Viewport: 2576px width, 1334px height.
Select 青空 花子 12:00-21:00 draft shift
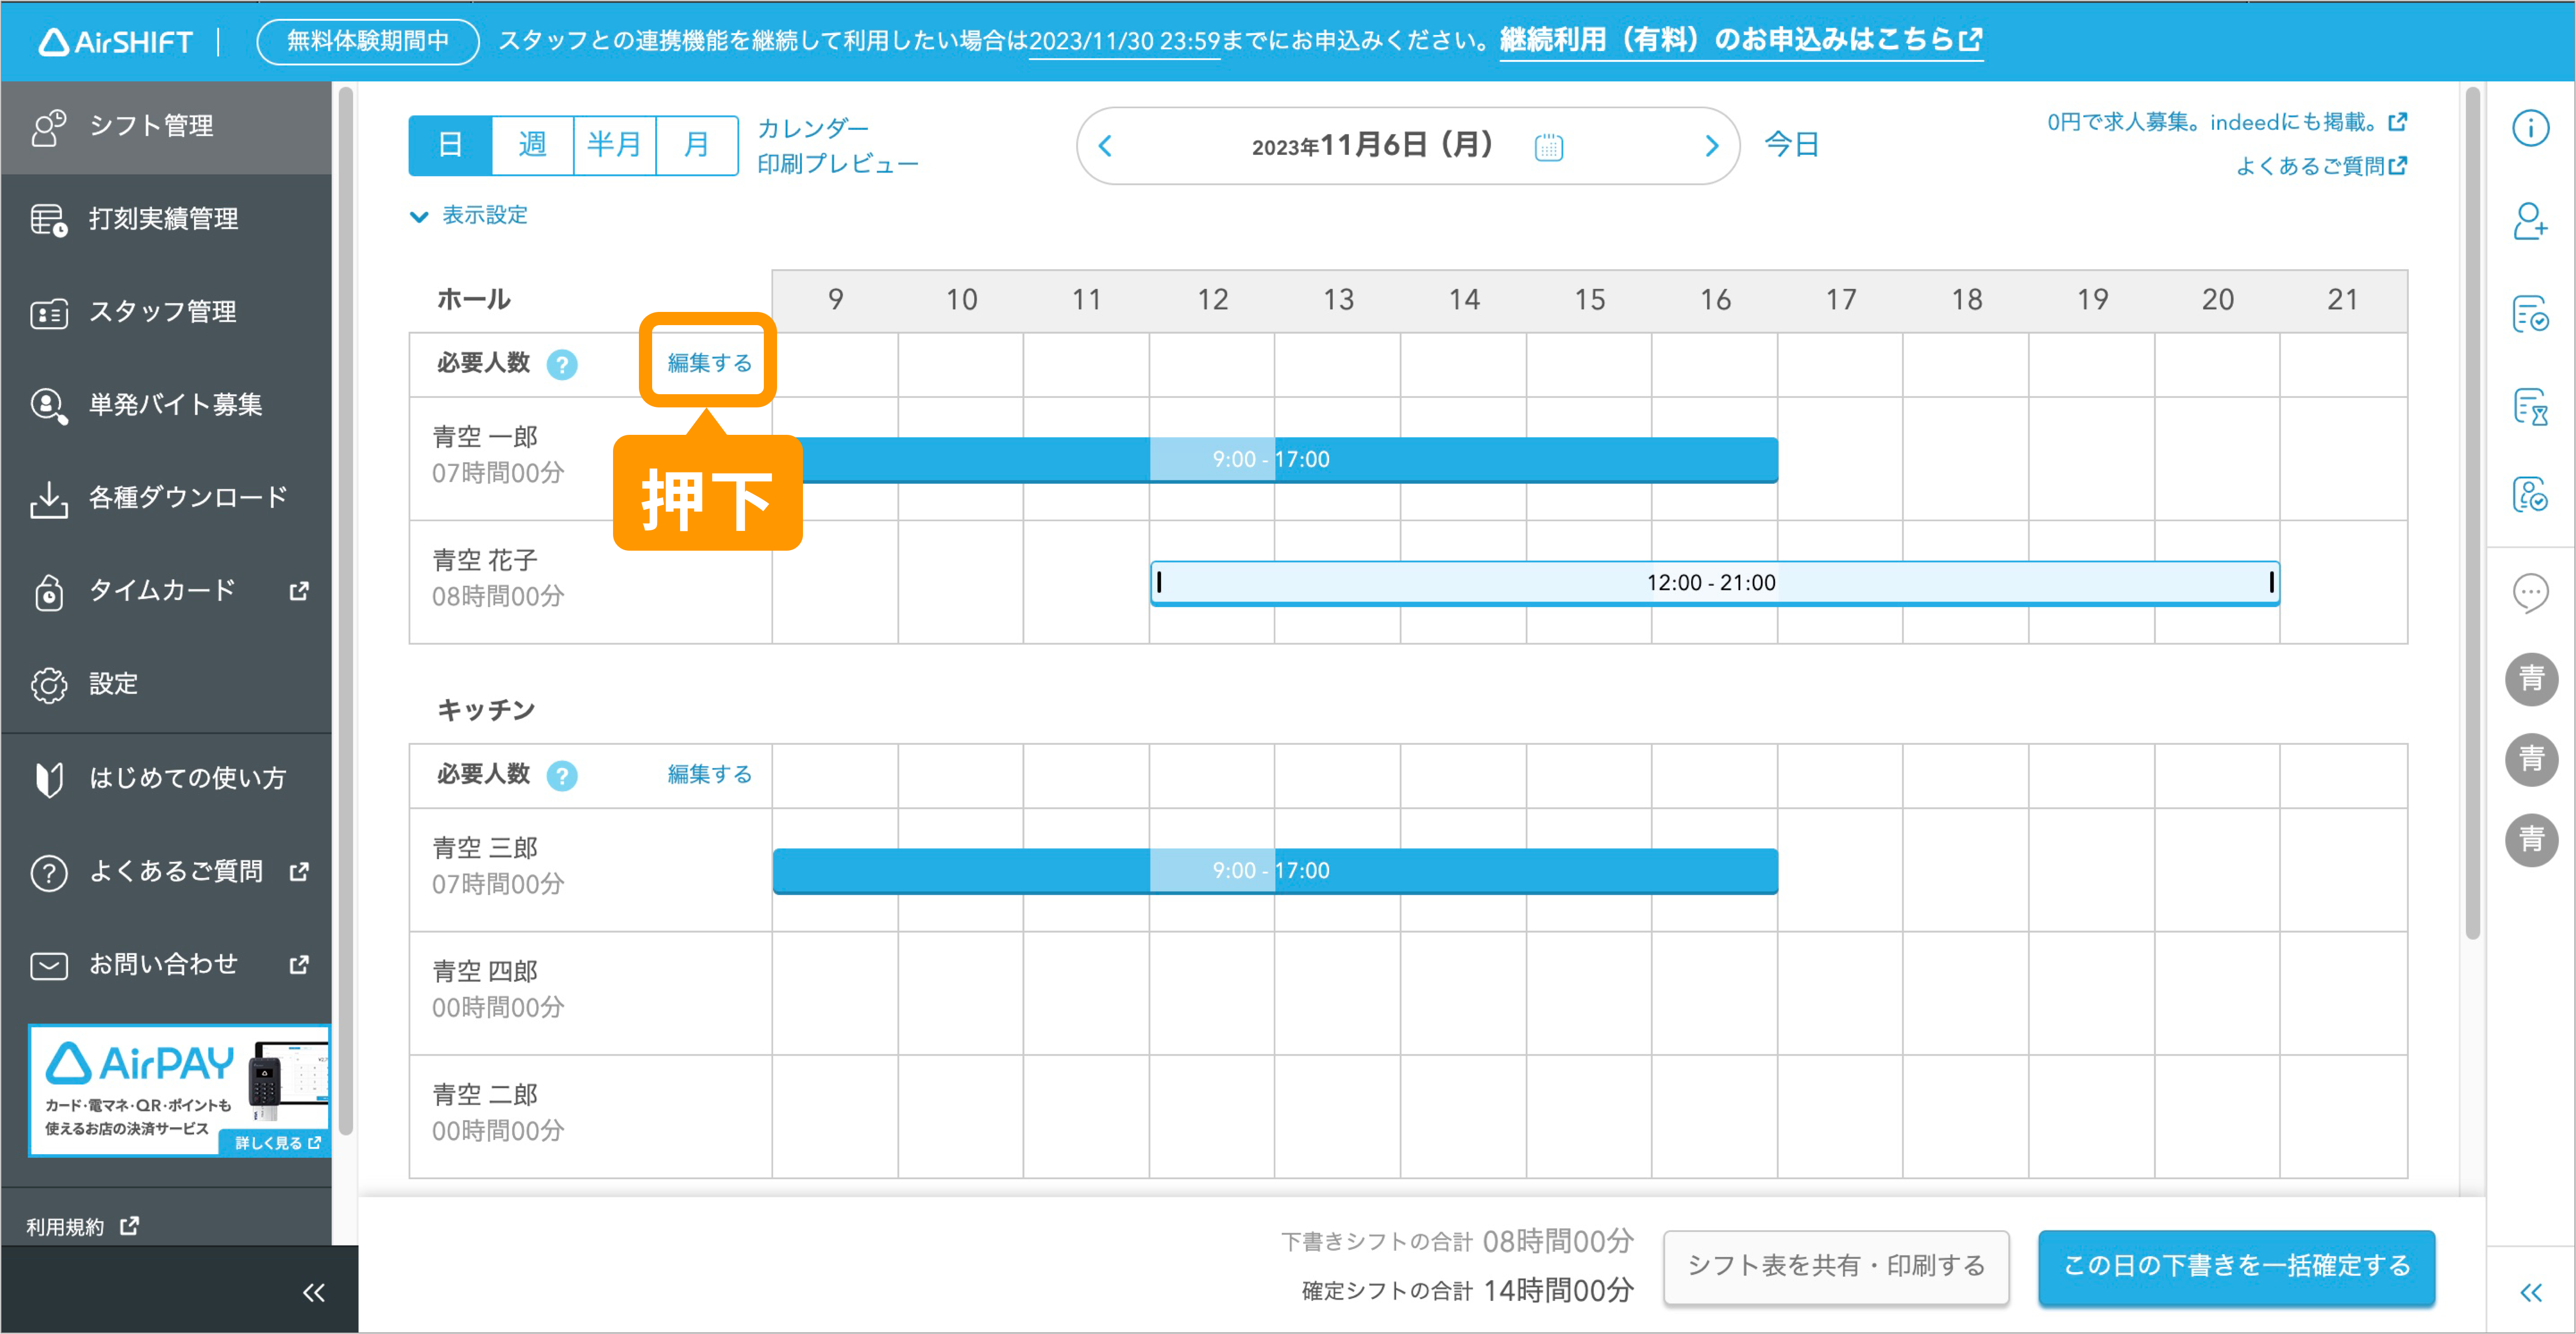[x=1714, y=583]
